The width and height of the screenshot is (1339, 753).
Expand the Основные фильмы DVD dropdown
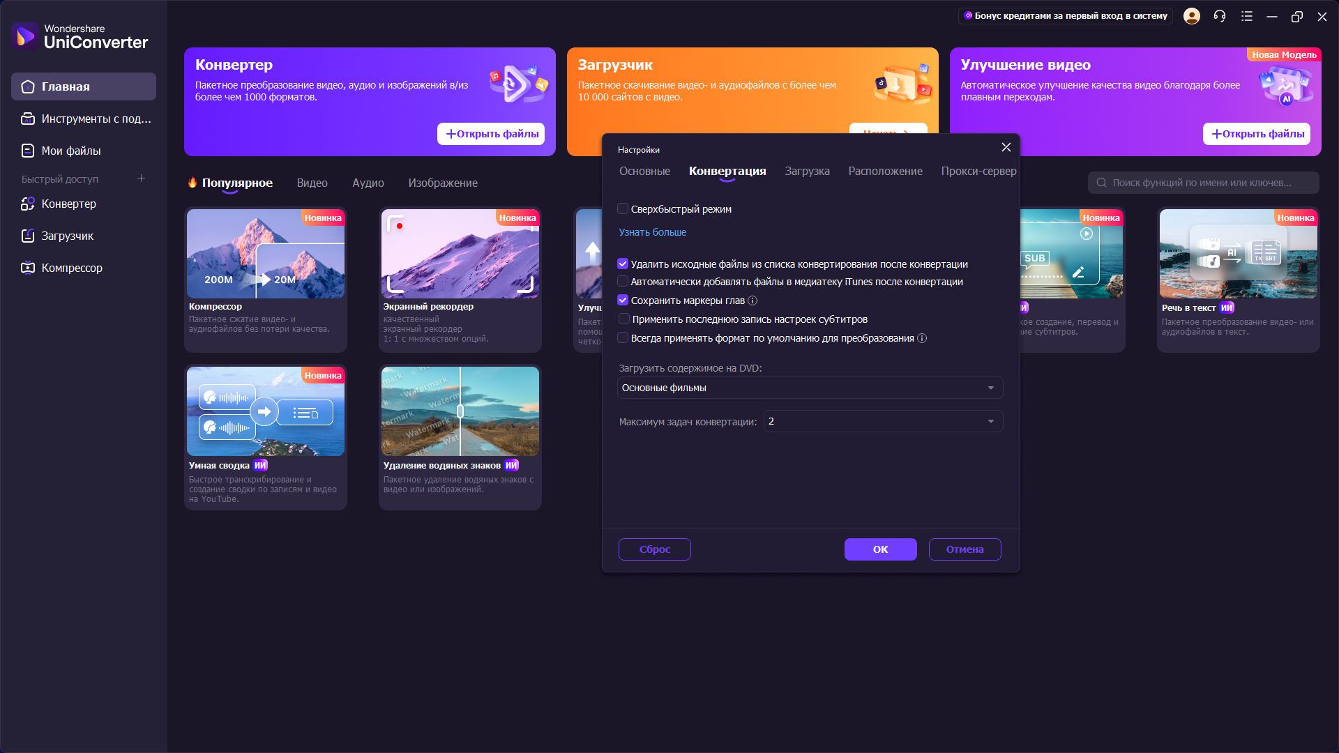pos(810,388)
